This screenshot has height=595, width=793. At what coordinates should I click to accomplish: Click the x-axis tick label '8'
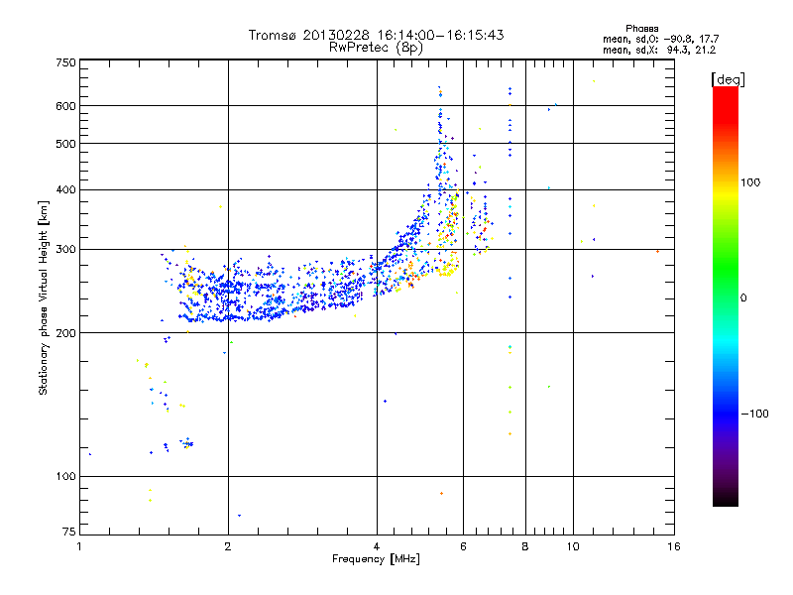525,546
